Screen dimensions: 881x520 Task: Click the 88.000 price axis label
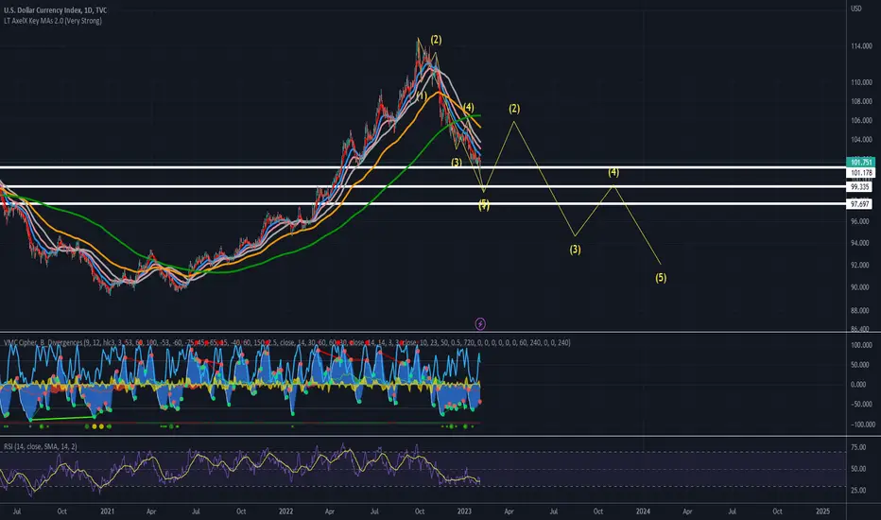click(859, 310)
